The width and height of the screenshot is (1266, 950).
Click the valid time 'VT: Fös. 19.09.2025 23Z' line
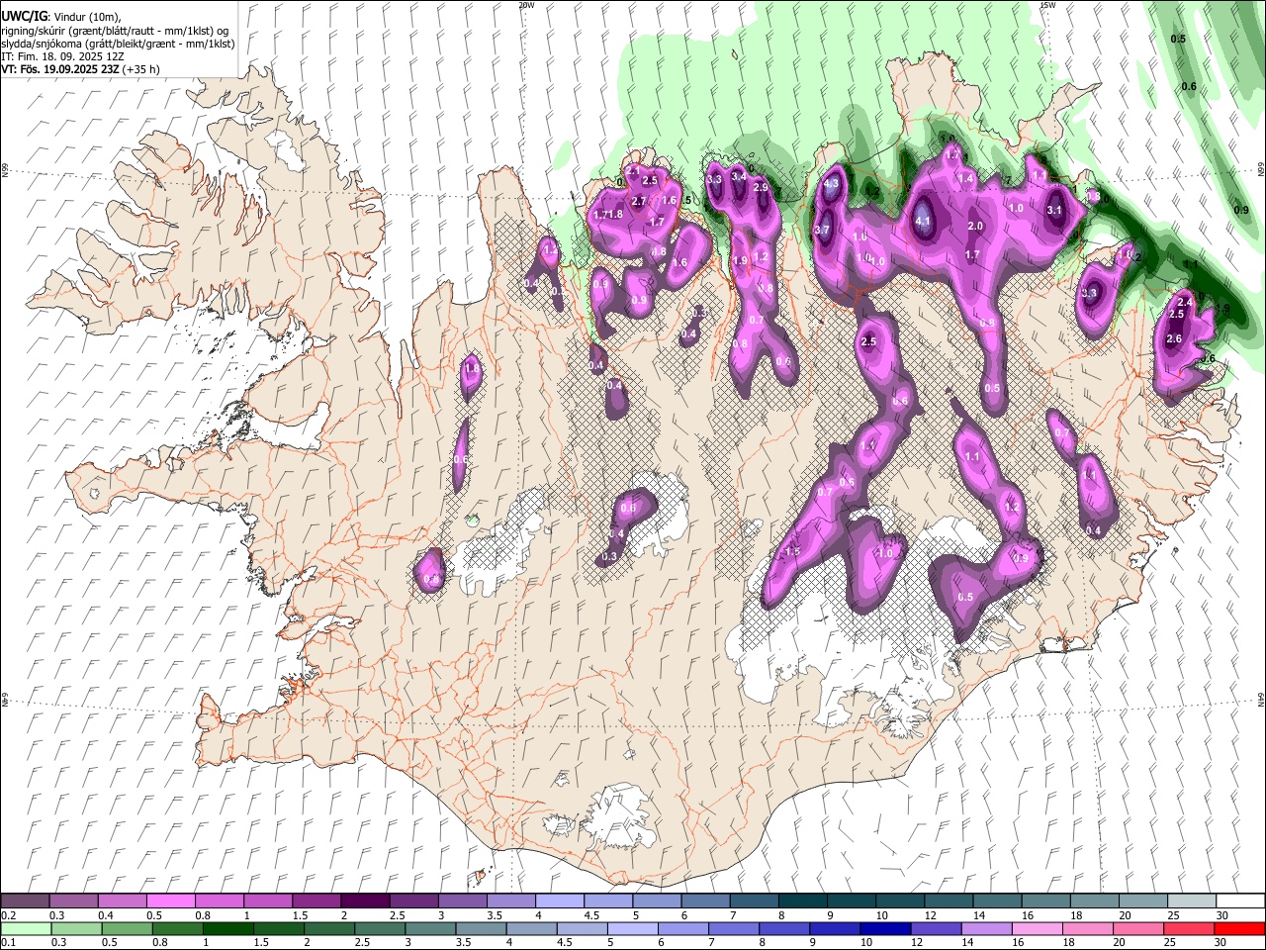click(x=60, y=69)
